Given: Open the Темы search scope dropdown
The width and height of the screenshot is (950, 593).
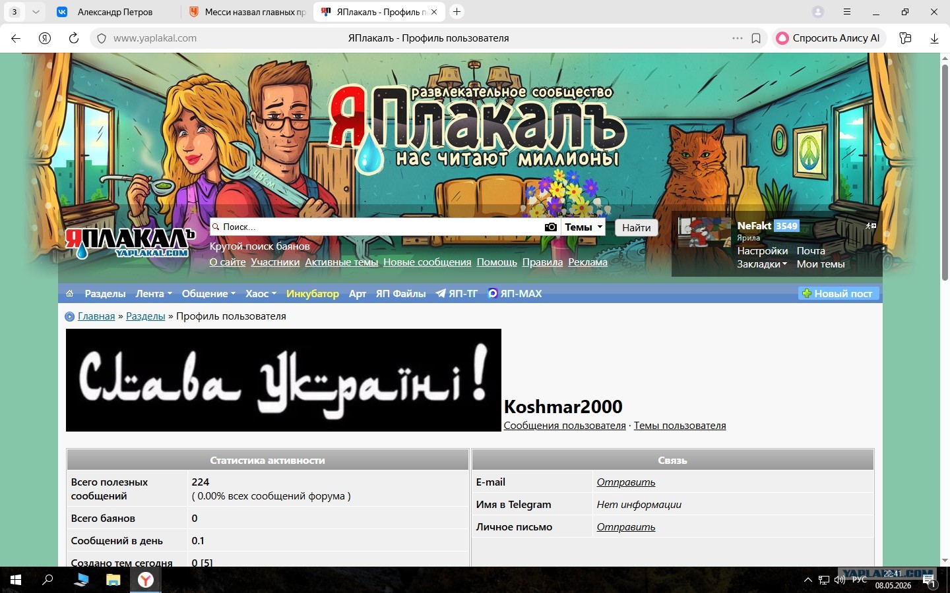Looking at the screenshot, I should point(584,227).
